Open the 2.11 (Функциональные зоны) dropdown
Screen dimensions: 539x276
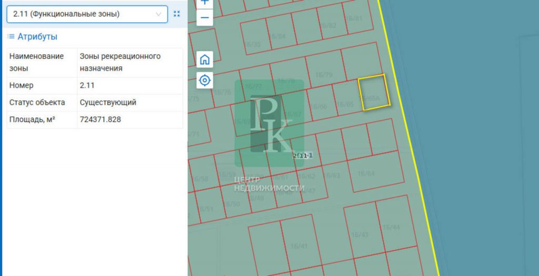point(87,14)
